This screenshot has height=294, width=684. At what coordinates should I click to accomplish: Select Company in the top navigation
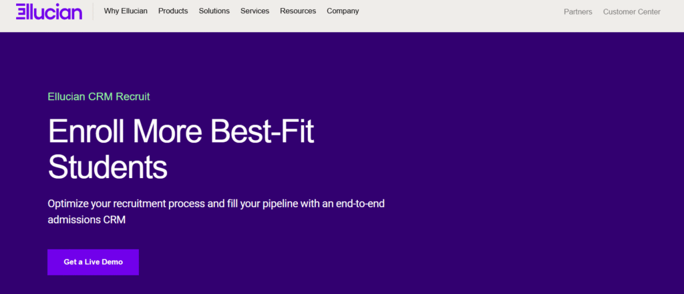point(343,11)
